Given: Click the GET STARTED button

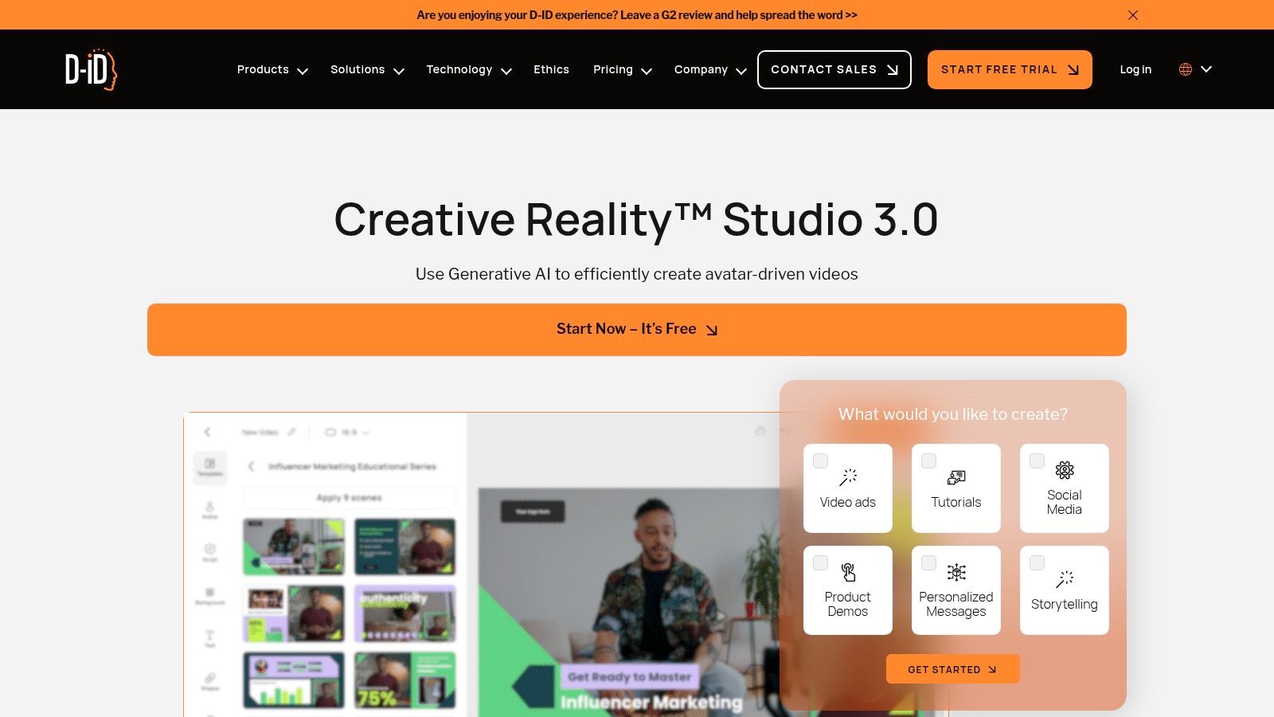Looking at the screenshot, I should click(952, 669).
